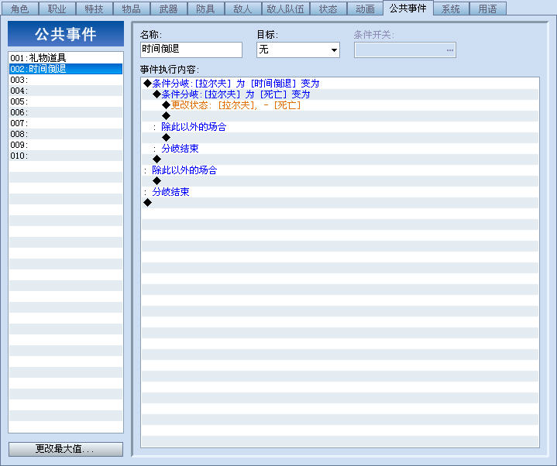Screen dimensions: 557x466
Task: Go to the 状态 tab
Action: coord(328,9)
